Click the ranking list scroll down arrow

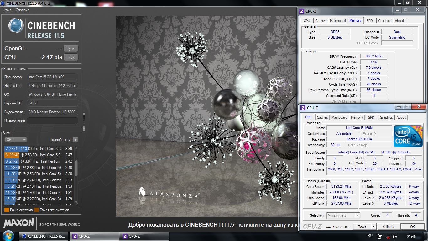tap(76, 203)
